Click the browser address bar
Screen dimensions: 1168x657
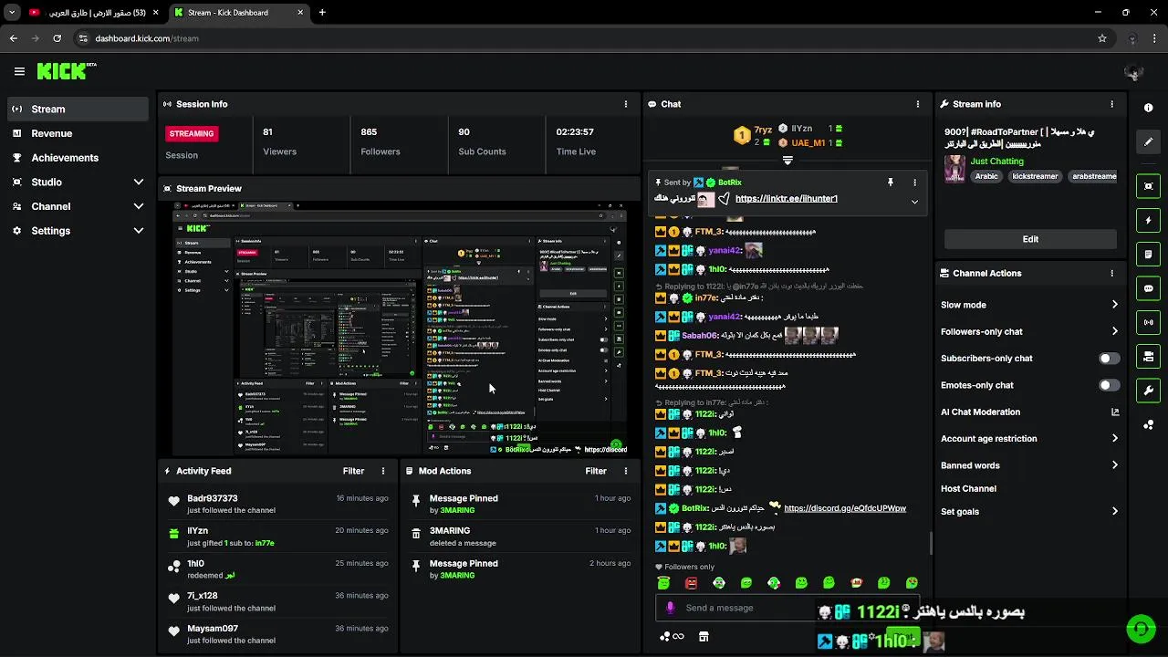[584, 38]
